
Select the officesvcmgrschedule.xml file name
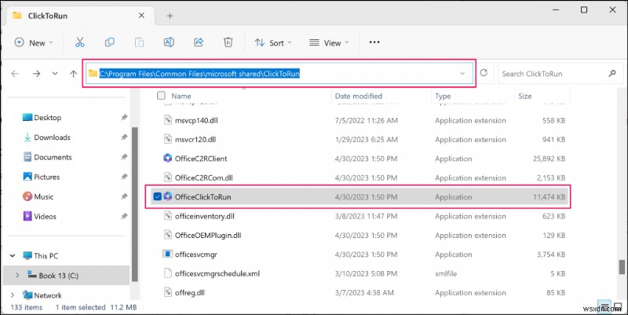pyautogui.click(x=217, y=273)
